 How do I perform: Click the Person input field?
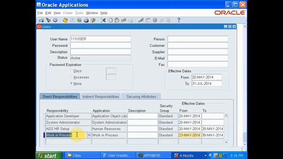click(198, 39)
